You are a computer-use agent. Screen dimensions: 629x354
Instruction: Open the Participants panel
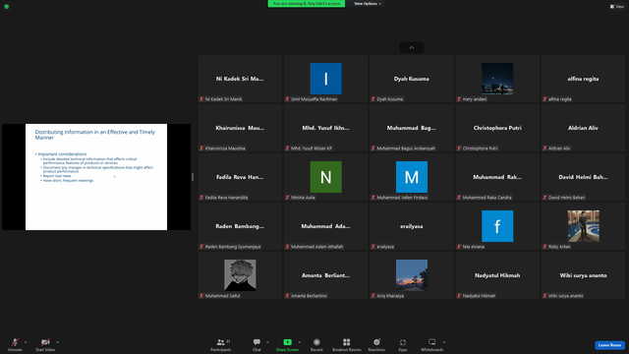(x=221, y=344)
